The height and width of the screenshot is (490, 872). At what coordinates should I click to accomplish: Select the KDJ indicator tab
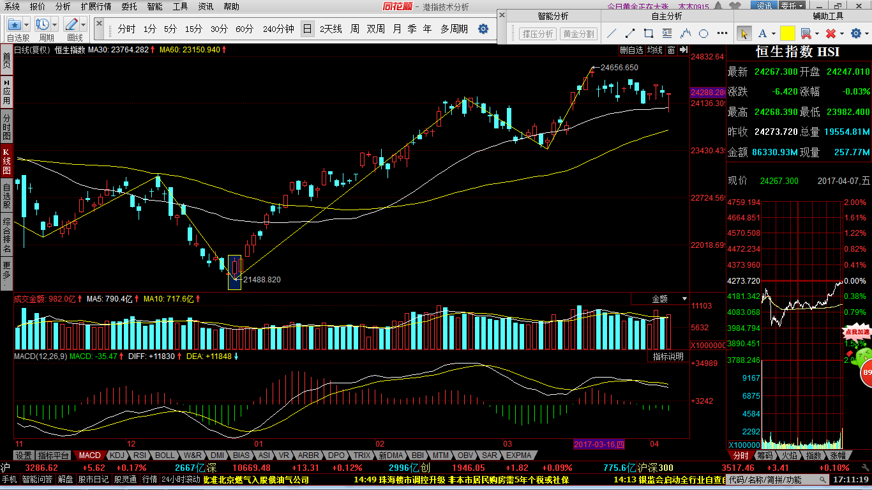coord(117,456)
